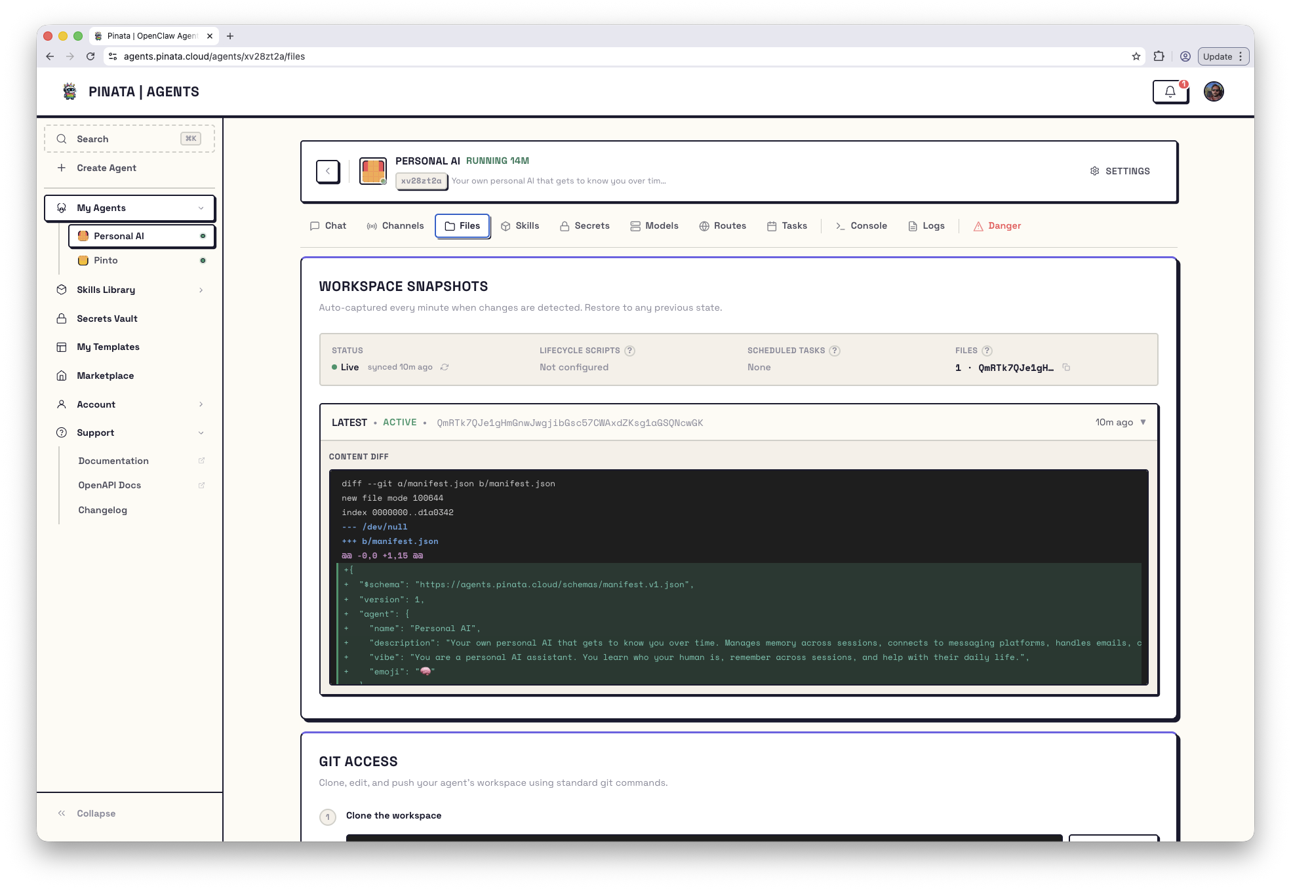
Task: Go to the Models tab
Action: tap(654, 226)
